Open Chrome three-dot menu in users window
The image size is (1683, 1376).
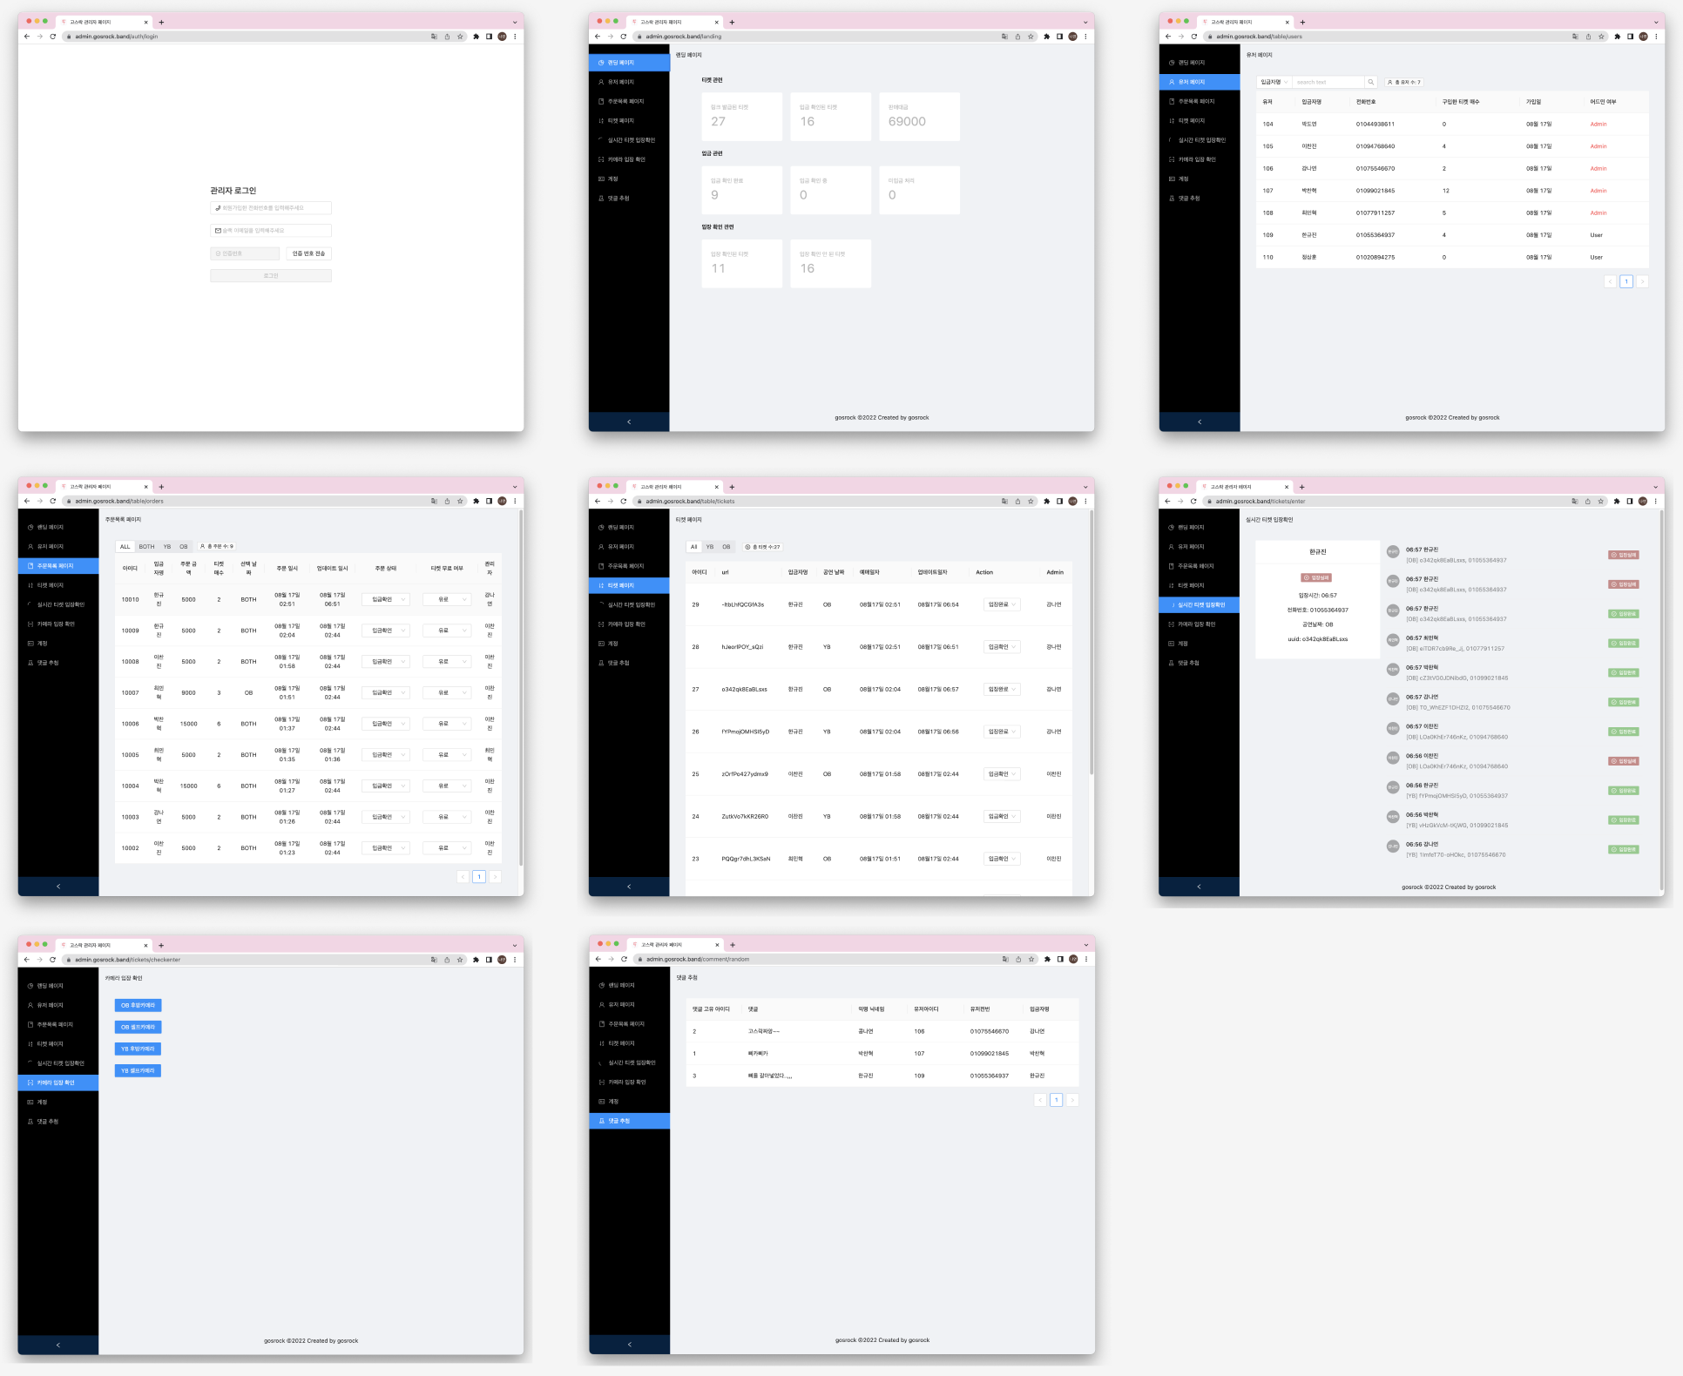(x=1656, y=37)
